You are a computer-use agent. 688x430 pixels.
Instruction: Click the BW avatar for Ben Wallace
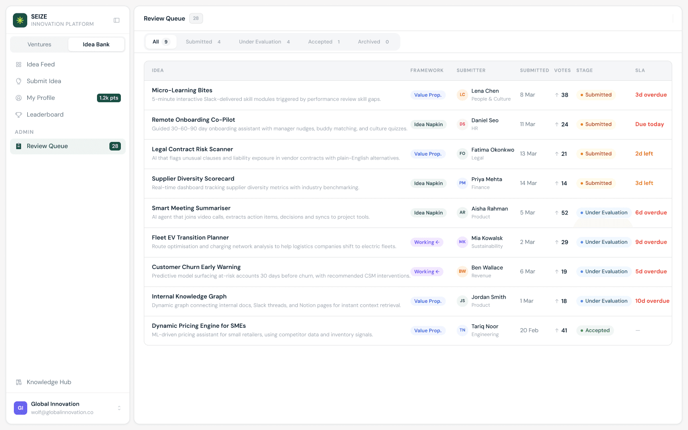tap(462, 271)
